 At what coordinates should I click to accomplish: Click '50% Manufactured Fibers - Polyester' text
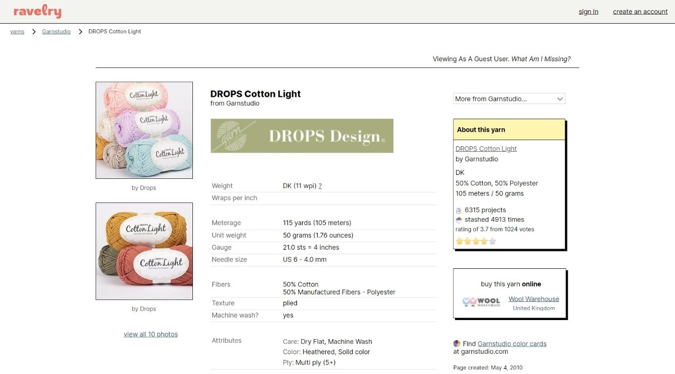pyautogui.click(x=339, y=292)
